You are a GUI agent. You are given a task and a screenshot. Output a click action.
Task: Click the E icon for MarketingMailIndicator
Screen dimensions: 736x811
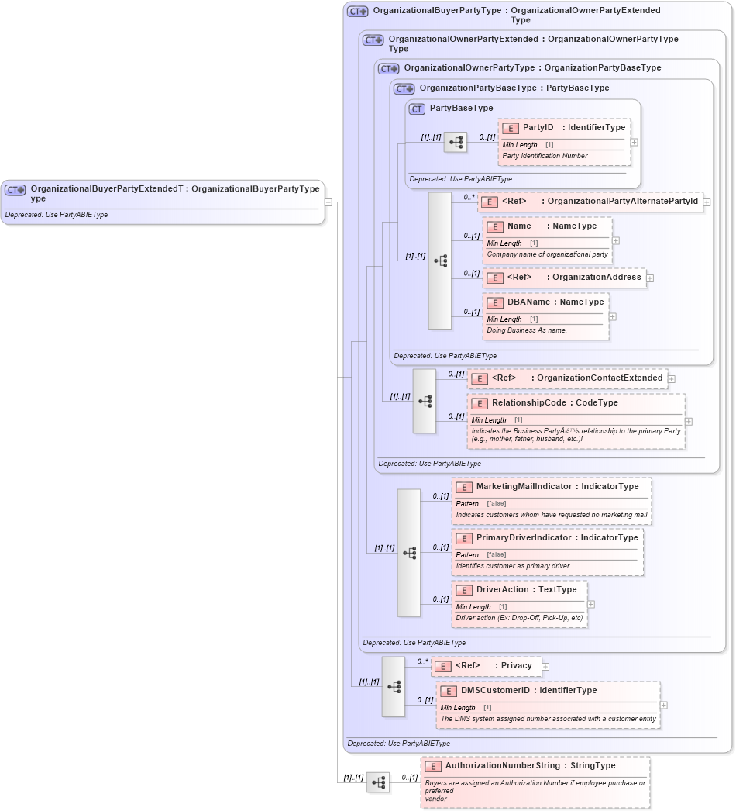[464, 487]
